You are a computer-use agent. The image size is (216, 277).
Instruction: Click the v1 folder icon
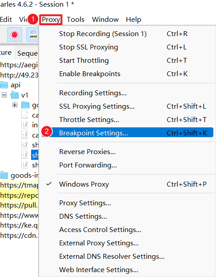click(x=15, y=95)
